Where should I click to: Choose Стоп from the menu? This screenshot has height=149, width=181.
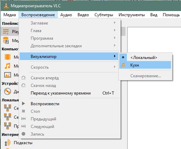(x=70, y=111)
